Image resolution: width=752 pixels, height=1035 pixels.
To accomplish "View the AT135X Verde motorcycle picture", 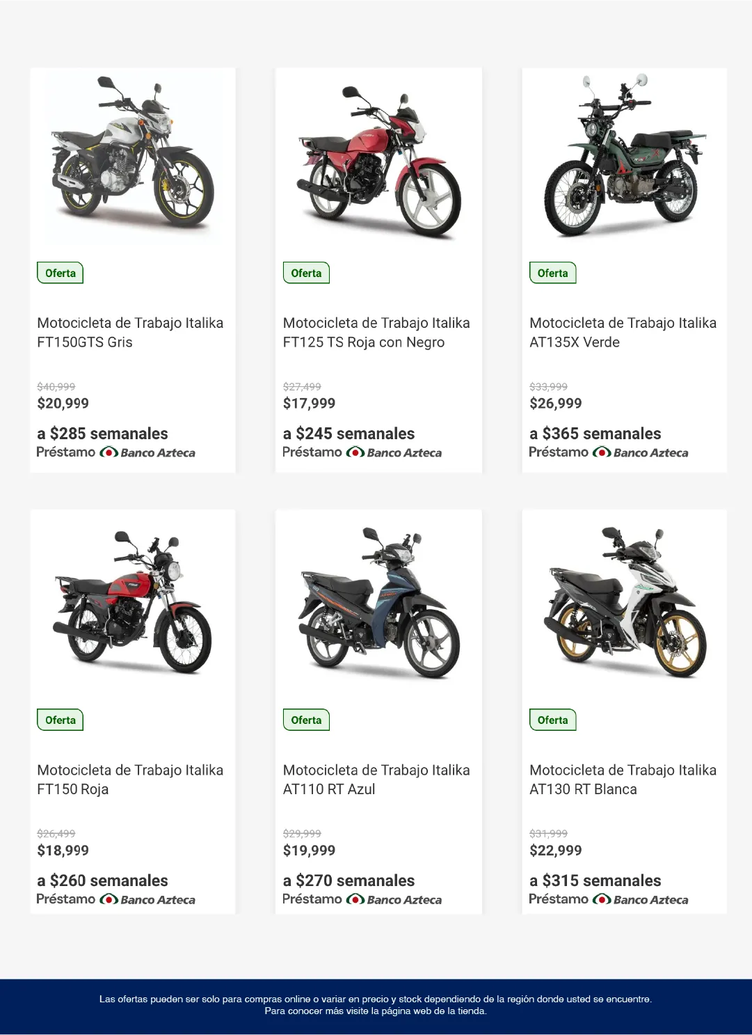I will point(625,157).
